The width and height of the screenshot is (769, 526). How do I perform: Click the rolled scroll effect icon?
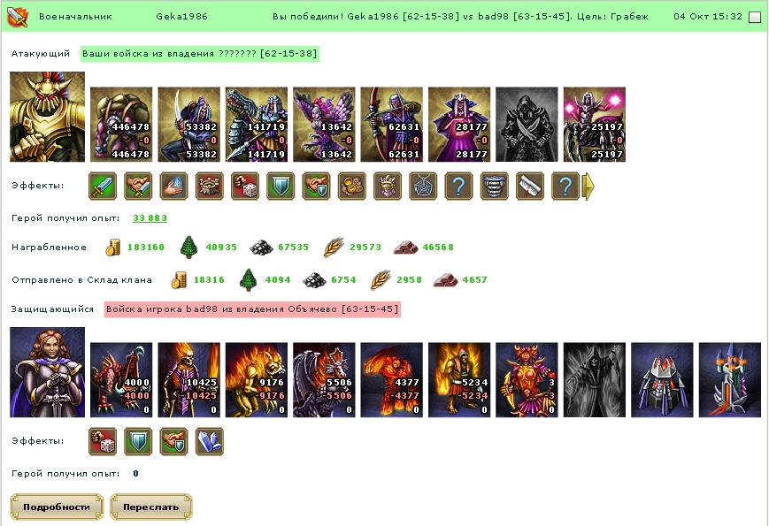(530, 187)
